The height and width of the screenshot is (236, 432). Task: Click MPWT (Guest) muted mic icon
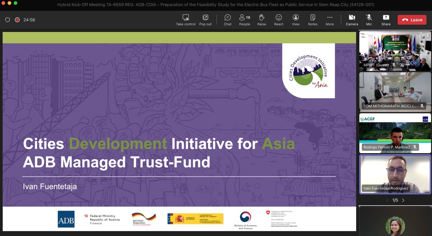tap(394, 65)
